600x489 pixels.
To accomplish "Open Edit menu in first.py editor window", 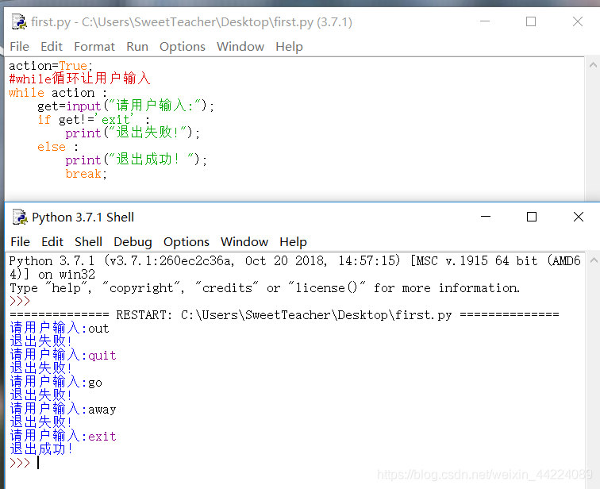I will coord(52,47).
